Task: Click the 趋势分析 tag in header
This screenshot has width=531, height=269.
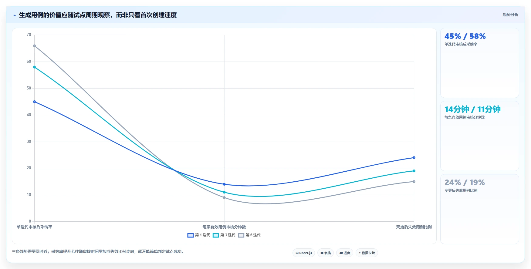Action: [510, 15]
